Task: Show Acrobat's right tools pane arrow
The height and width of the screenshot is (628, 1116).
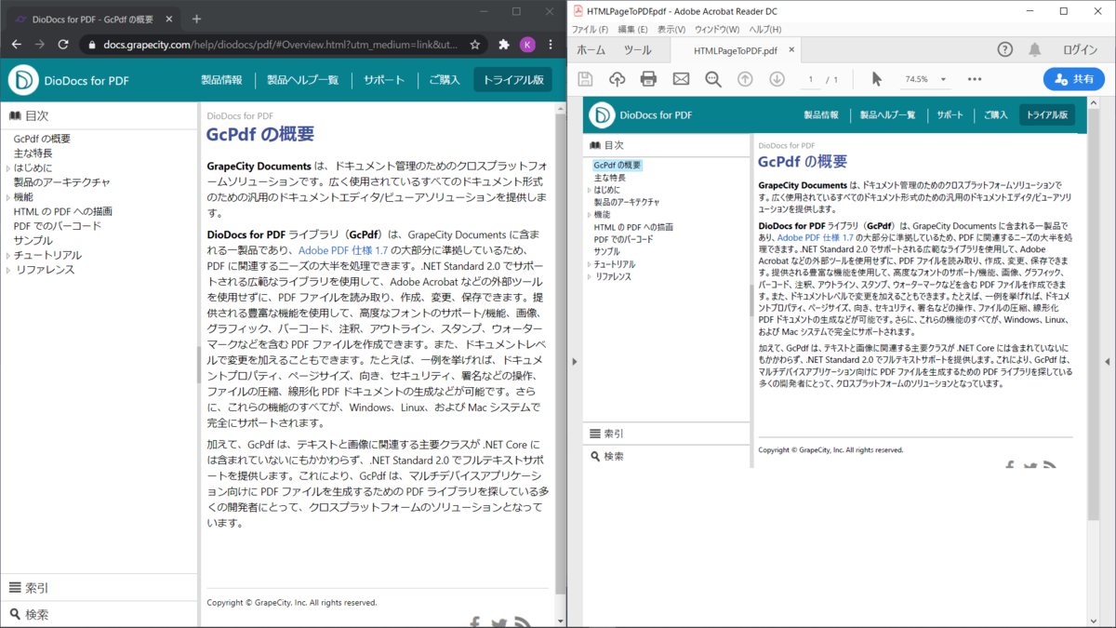Action: [1107, 361]
